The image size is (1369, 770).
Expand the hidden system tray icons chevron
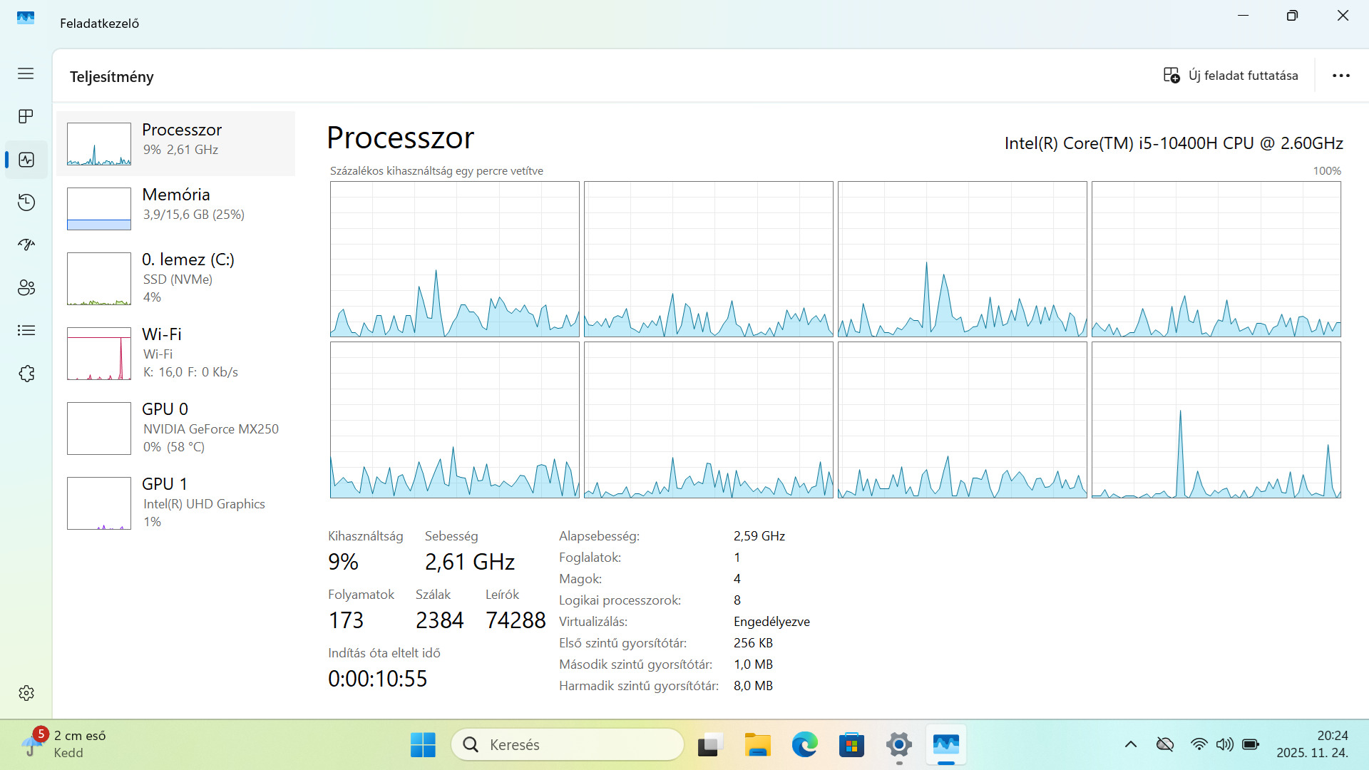coord(1130,744)
